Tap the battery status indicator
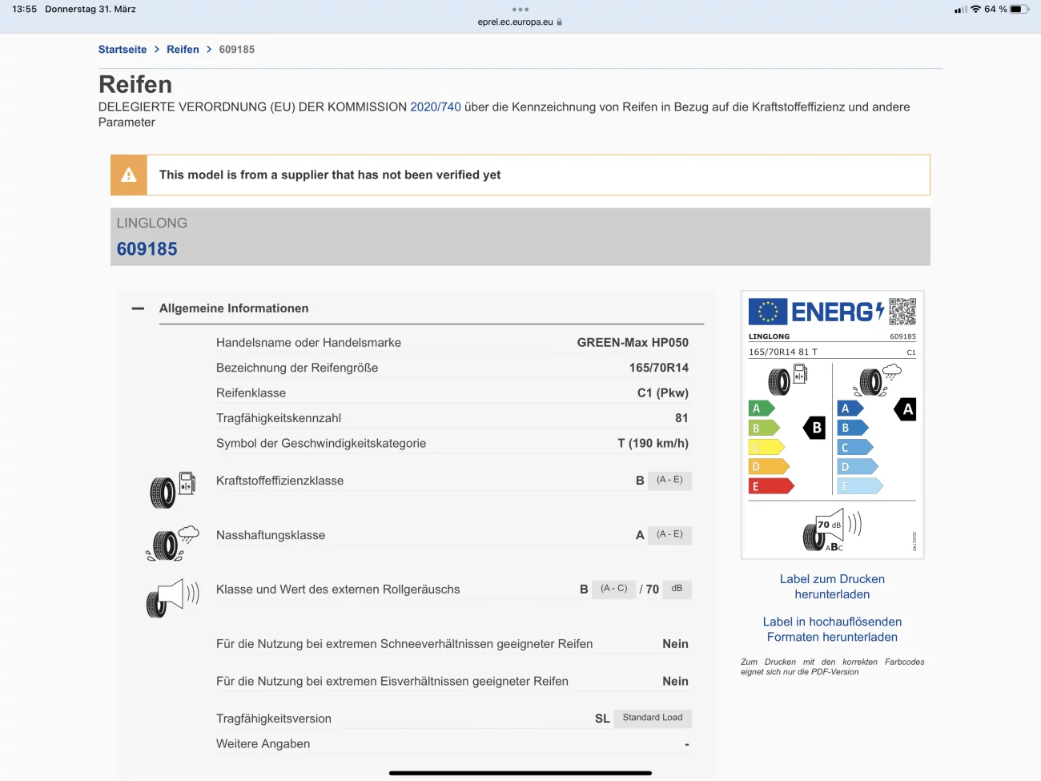The width and height of the screenshot is (1041, 781). [x=1019, y=10]
